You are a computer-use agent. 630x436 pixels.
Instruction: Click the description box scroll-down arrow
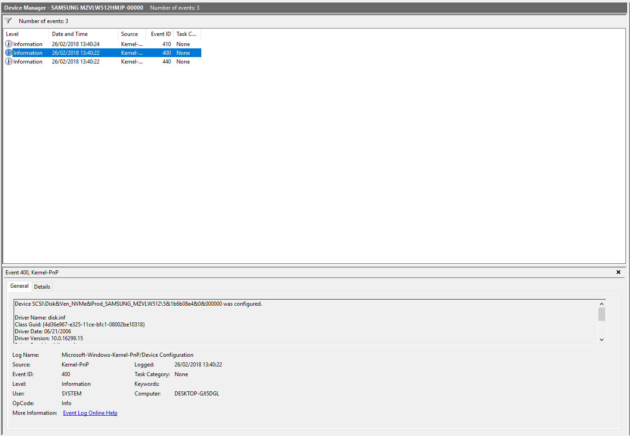pyautogui.click(x=601, y=339)
